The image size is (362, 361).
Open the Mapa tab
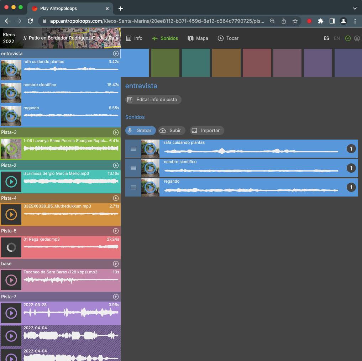click(198, 38)
